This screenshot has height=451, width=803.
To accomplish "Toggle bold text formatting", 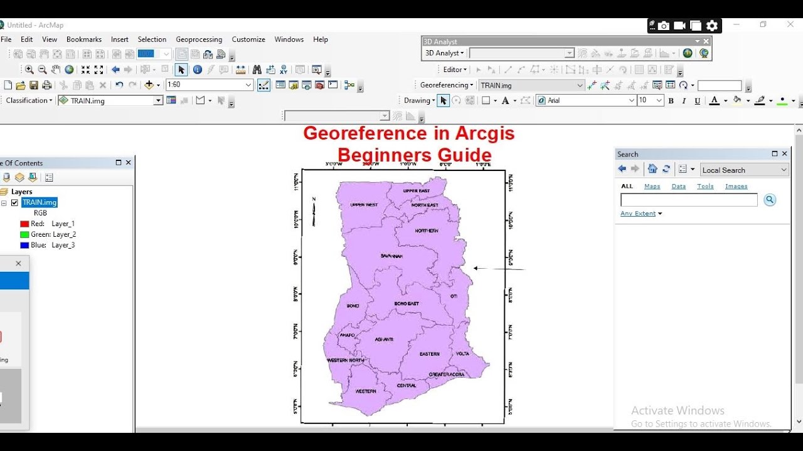I will point(671,101).
